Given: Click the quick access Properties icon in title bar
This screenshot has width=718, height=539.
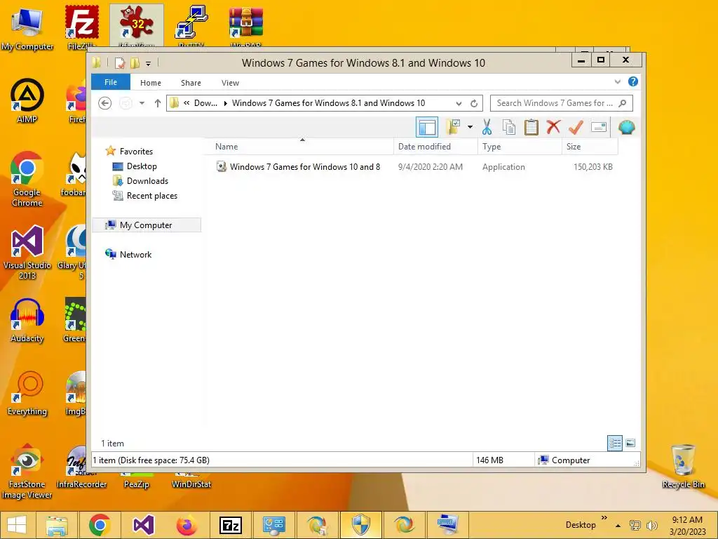Looking at the screenshot, I should pyautogui.click(x=119, y=62).
